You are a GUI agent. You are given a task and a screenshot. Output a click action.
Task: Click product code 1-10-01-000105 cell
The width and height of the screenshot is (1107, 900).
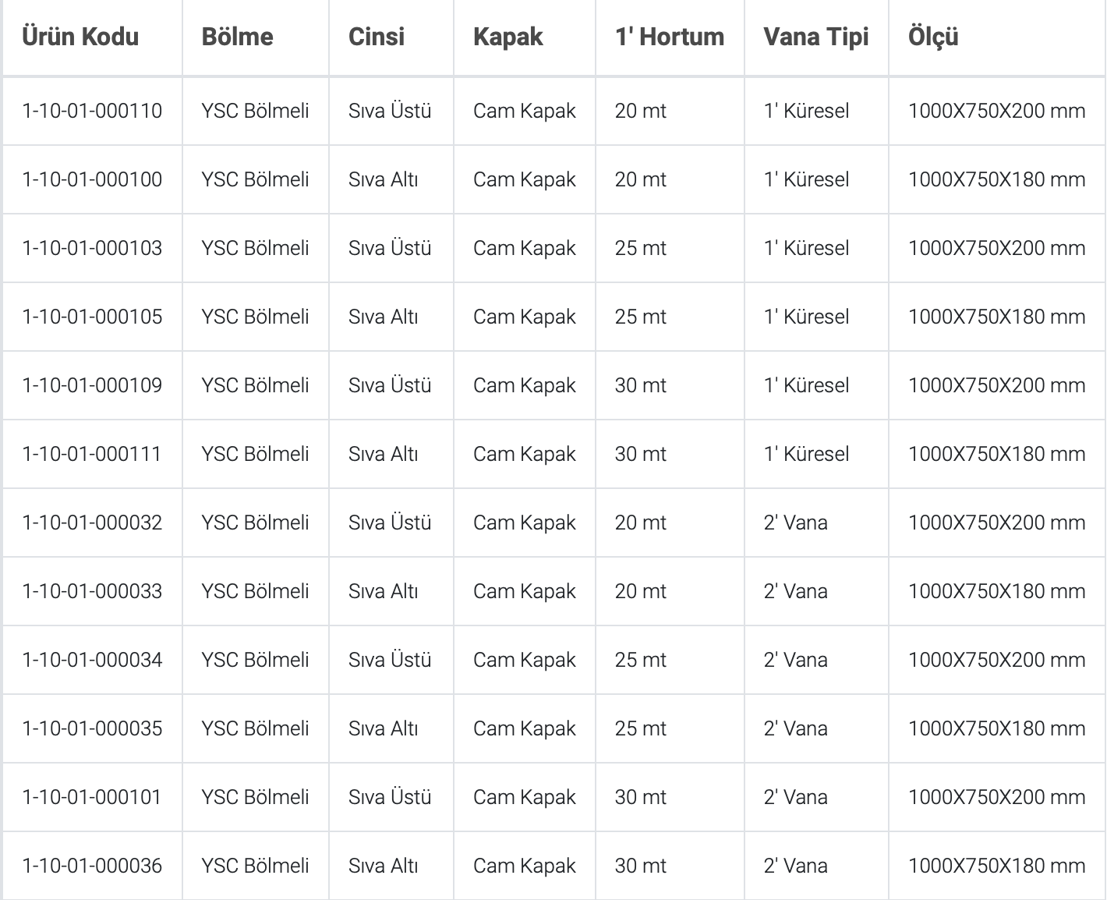pos(92,317)
